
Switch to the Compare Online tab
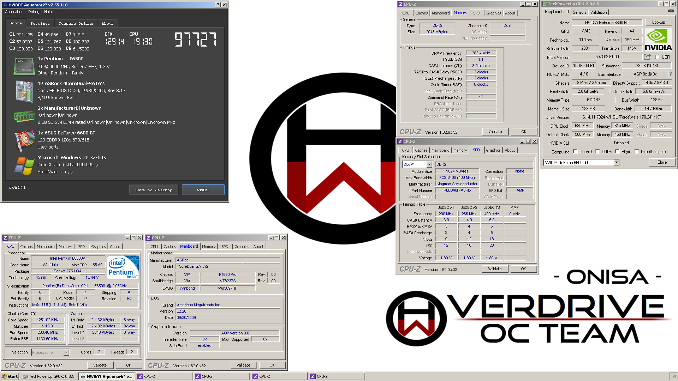coord(76,24)
